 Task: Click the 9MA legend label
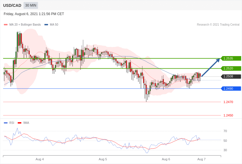click(26, 123)
